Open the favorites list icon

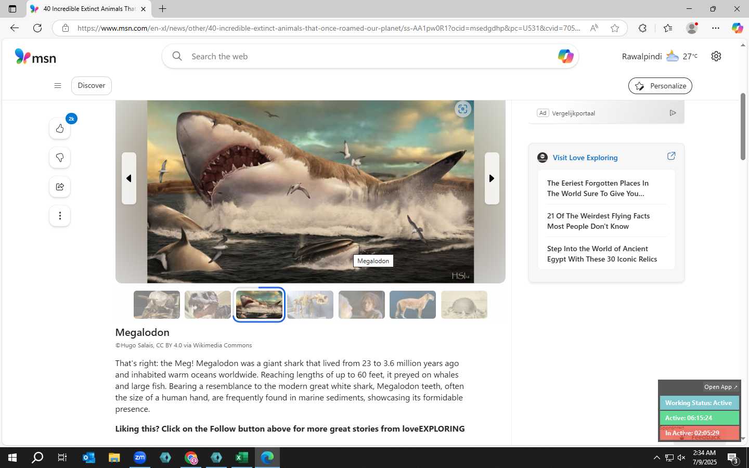(x=668, y=28)
